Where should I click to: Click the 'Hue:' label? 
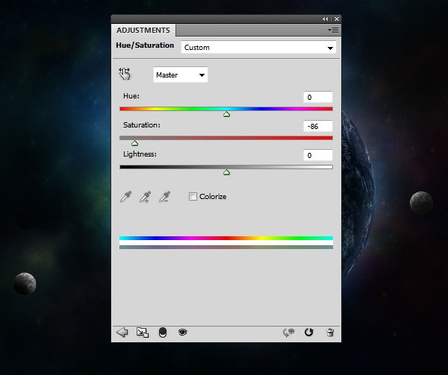click(131, 96)
